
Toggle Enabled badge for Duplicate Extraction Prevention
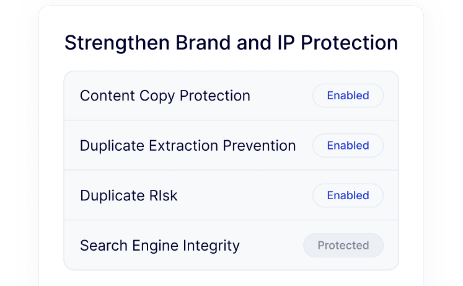pos(348,146)
